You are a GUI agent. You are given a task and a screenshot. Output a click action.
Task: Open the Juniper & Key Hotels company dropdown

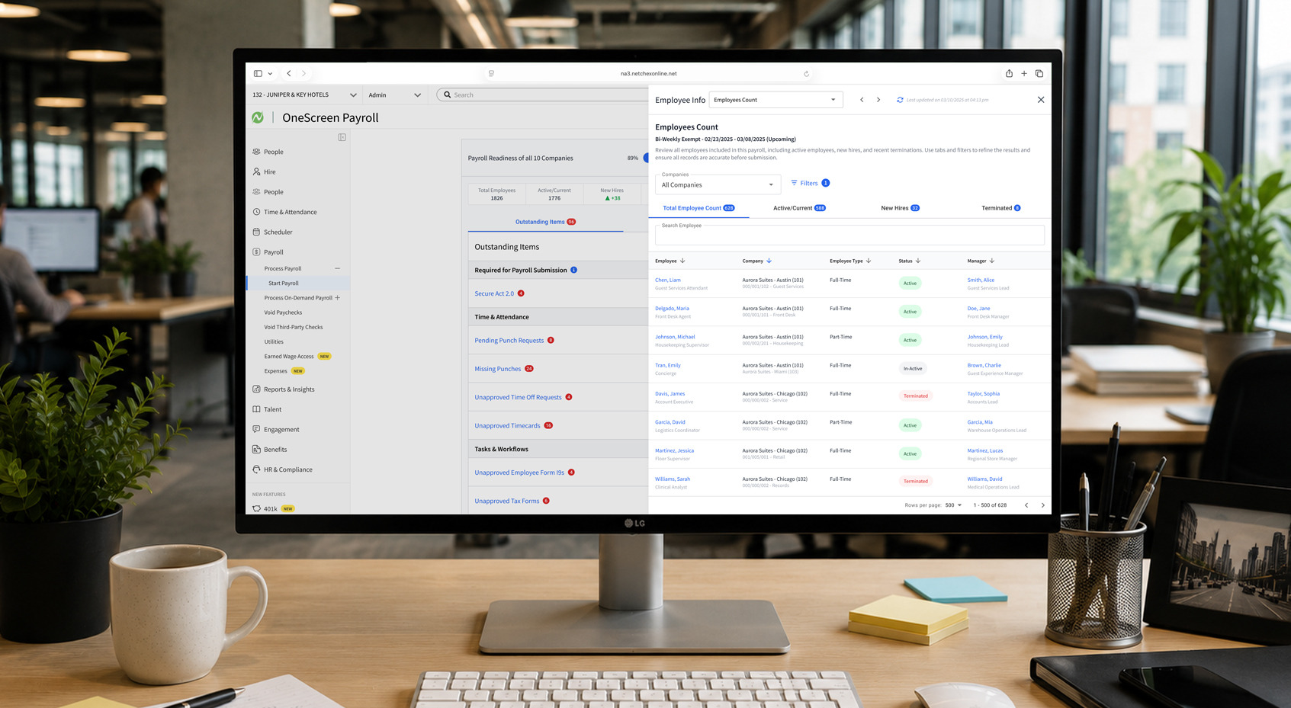304,95
